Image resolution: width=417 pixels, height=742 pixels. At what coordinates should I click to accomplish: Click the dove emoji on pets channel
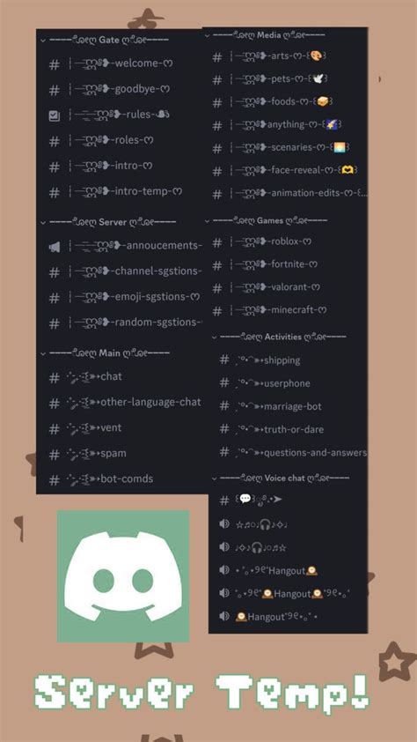(x=317, y=79)
